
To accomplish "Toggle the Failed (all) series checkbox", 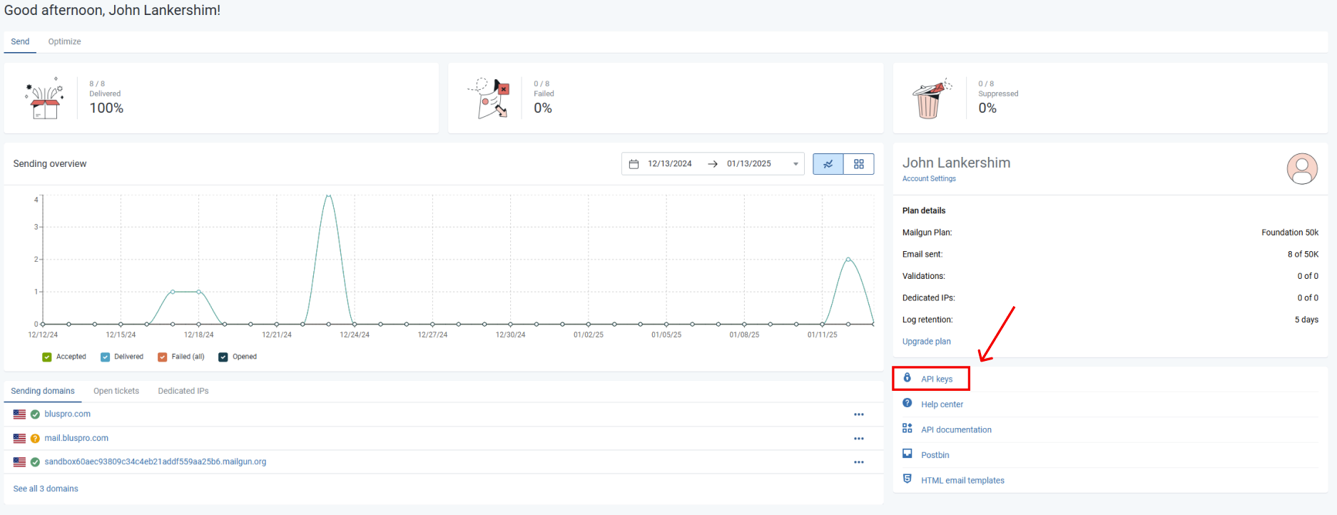I will point(163,357).
